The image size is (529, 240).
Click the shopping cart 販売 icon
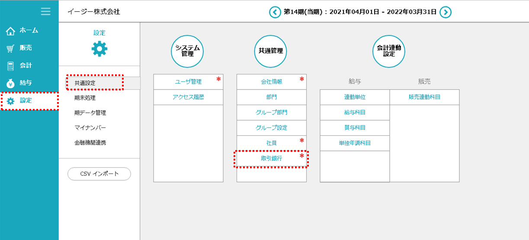point(10,48)
